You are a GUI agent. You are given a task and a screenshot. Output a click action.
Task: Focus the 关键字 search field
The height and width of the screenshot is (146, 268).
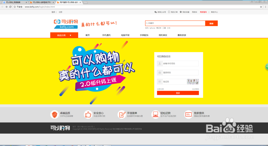click(175, 23)
